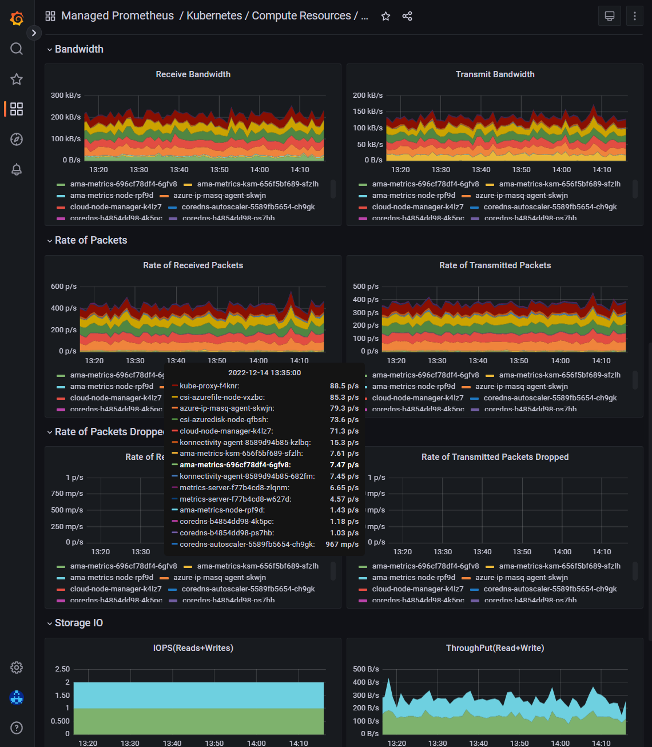652x747 pixels.
Task: Toggle ama-metrics-696cf78df4-6gfv8 series in Receive Bandwidth legend
Action: point(123,184)
